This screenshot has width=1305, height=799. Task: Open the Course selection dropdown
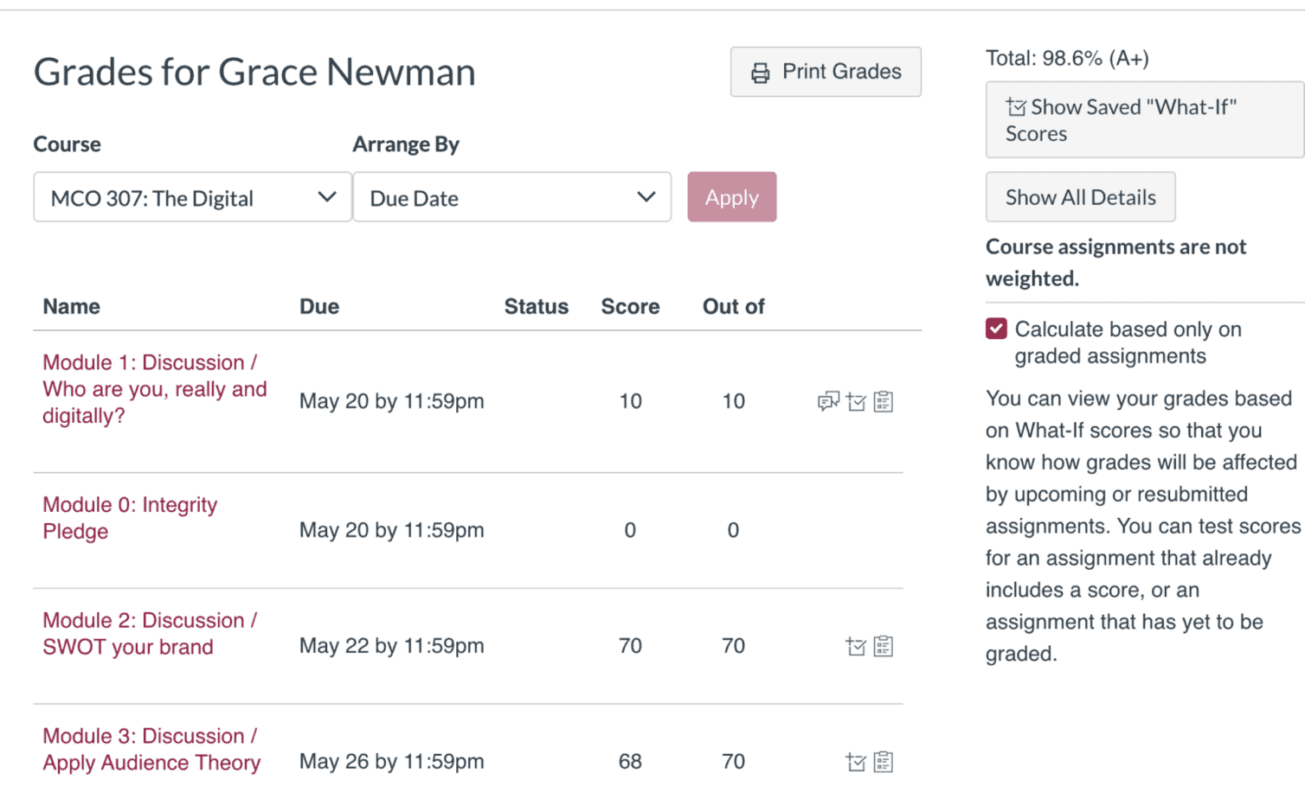[x=191, y=197]
